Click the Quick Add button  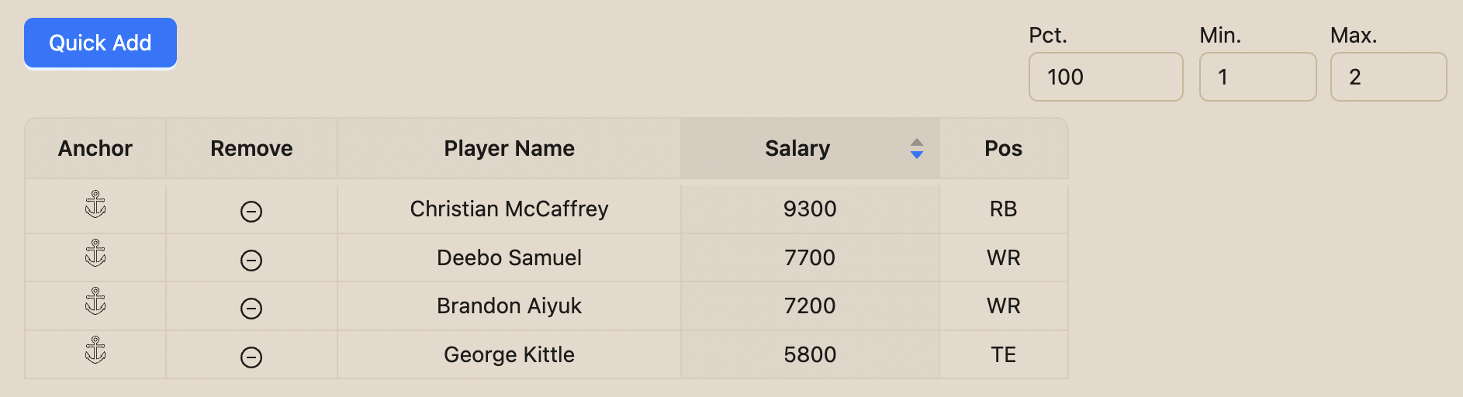(100, 43)
